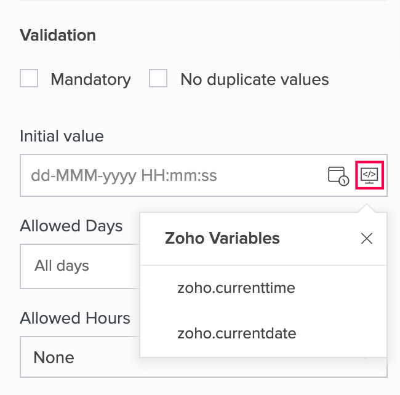
Task: Click the Zoho variables code icon
Action: pos(369,175)
